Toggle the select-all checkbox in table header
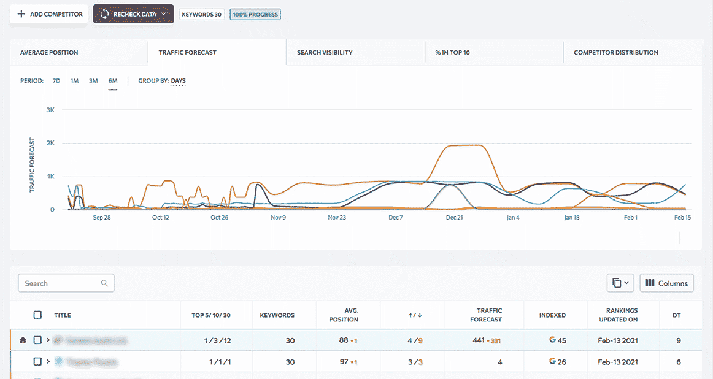The width and height of the screenshot is (713, 379). [x=37, y=315]
